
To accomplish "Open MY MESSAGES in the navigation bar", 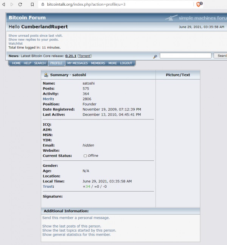I will (78, 63).
